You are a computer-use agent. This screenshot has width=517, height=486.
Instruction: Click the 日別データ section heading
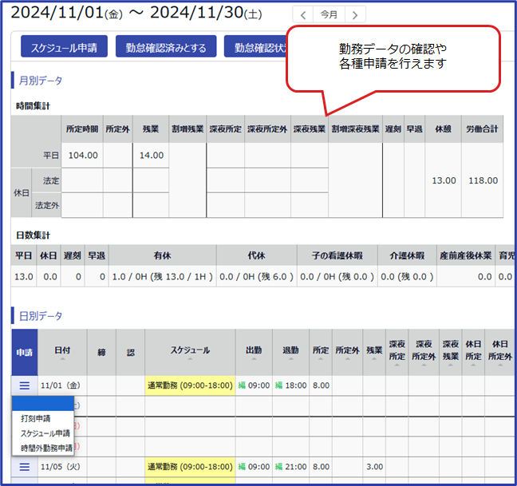40,316
